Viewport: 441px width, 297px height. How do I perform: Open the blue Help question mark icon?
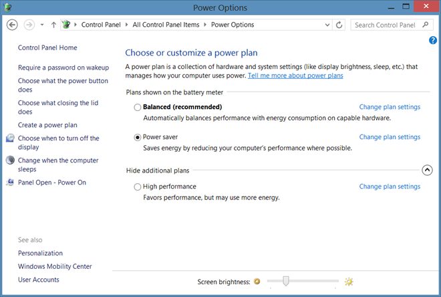[x=433, y=41]
